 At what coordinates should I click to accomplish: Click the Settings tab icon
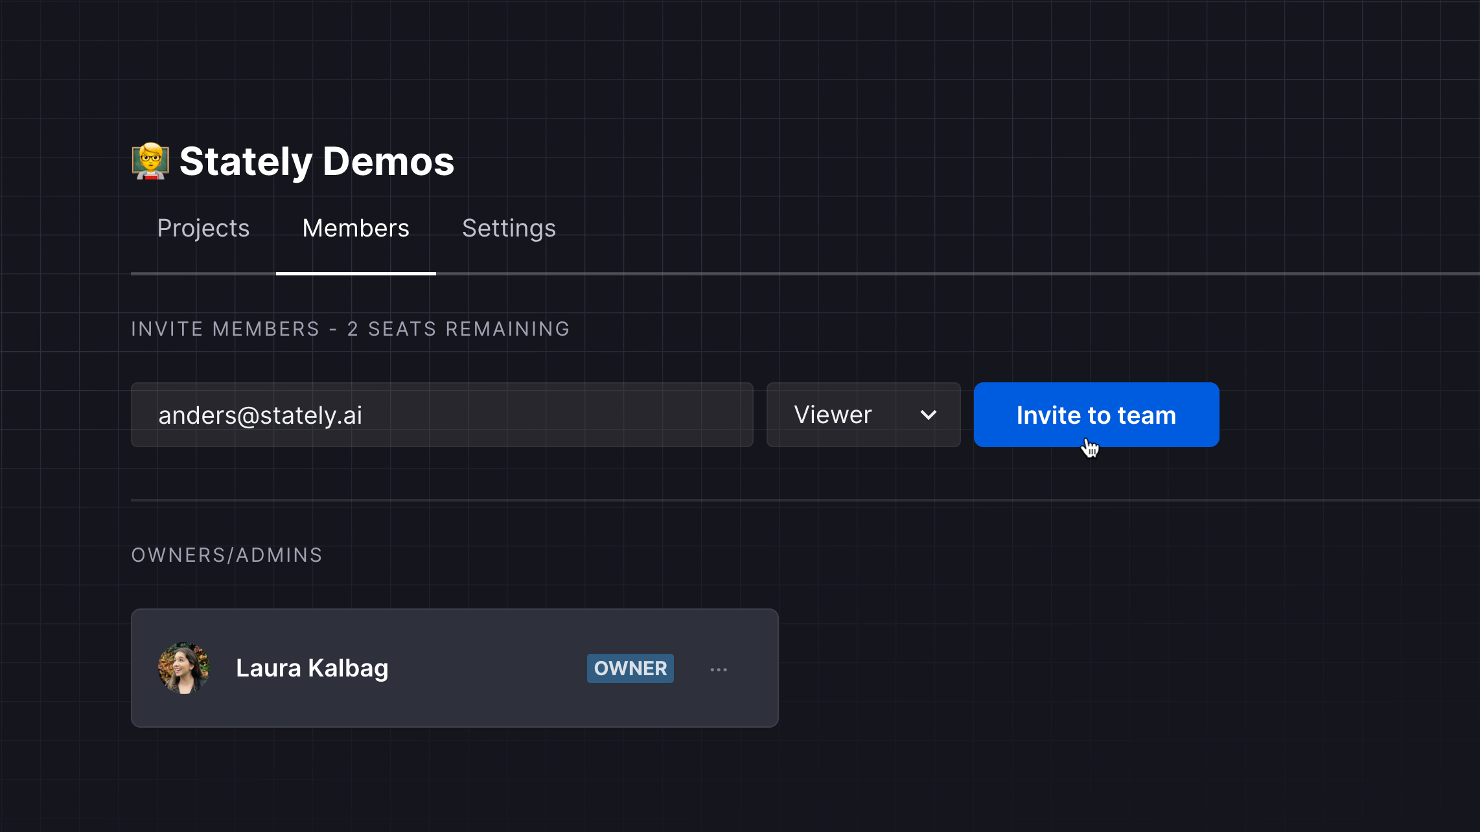(508, 227)
